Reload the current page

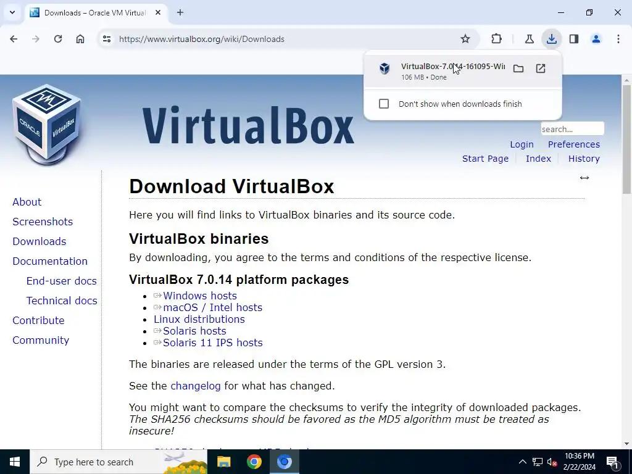(x=58, y=39)
